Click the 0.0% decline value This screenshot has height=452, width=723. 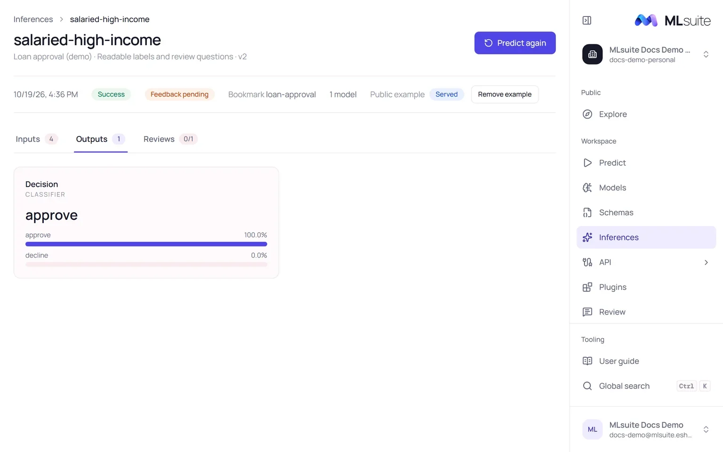tap(259, 255)
